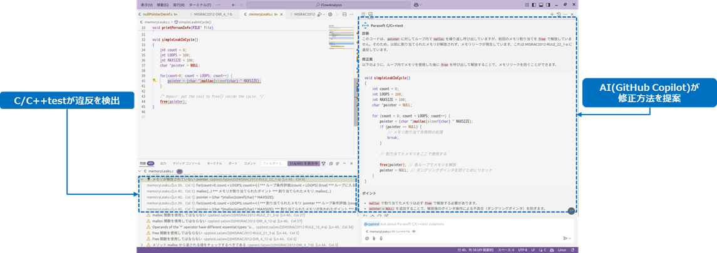Close the memoryLeaks.c editor tab

[281, 14]
